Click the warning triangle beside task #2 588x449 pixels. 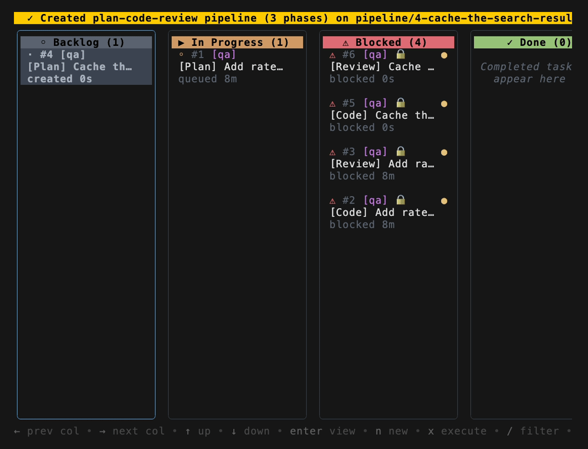pos(332,201)
